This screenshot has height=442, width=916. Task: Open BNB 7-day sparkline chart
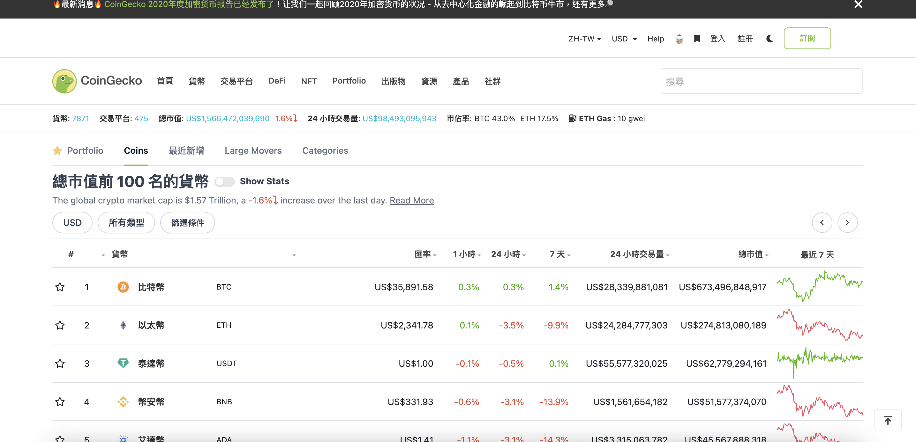click(x=820, y=401)
